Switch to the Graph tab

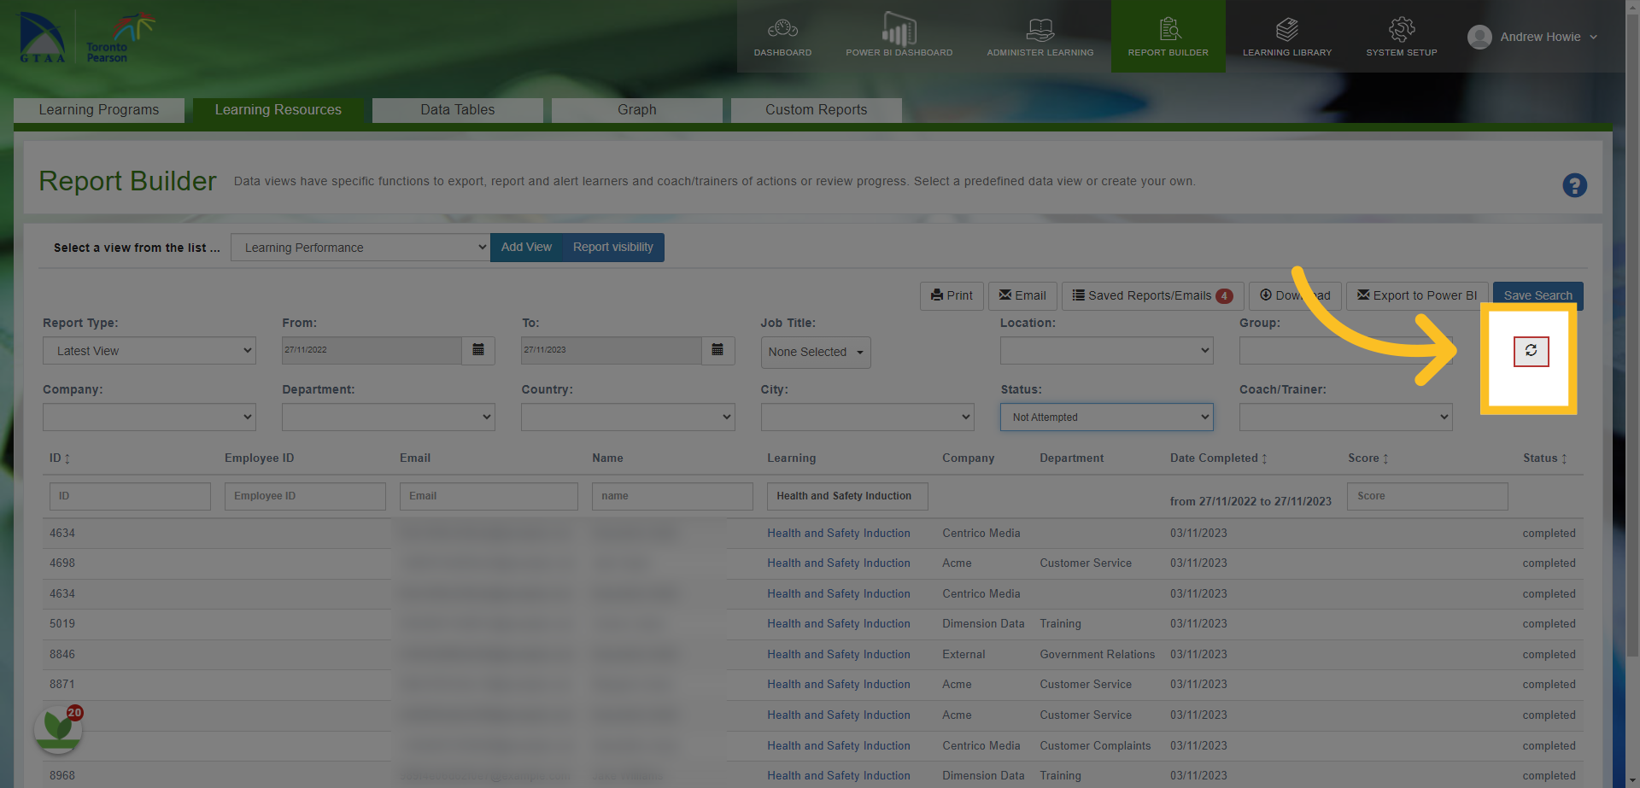pyautogui.click(x=637, y=110)
